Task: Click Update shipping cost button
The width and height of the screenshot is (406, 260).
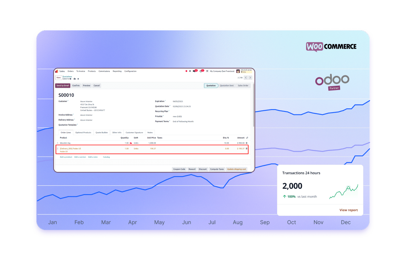Action: (236, 169)
